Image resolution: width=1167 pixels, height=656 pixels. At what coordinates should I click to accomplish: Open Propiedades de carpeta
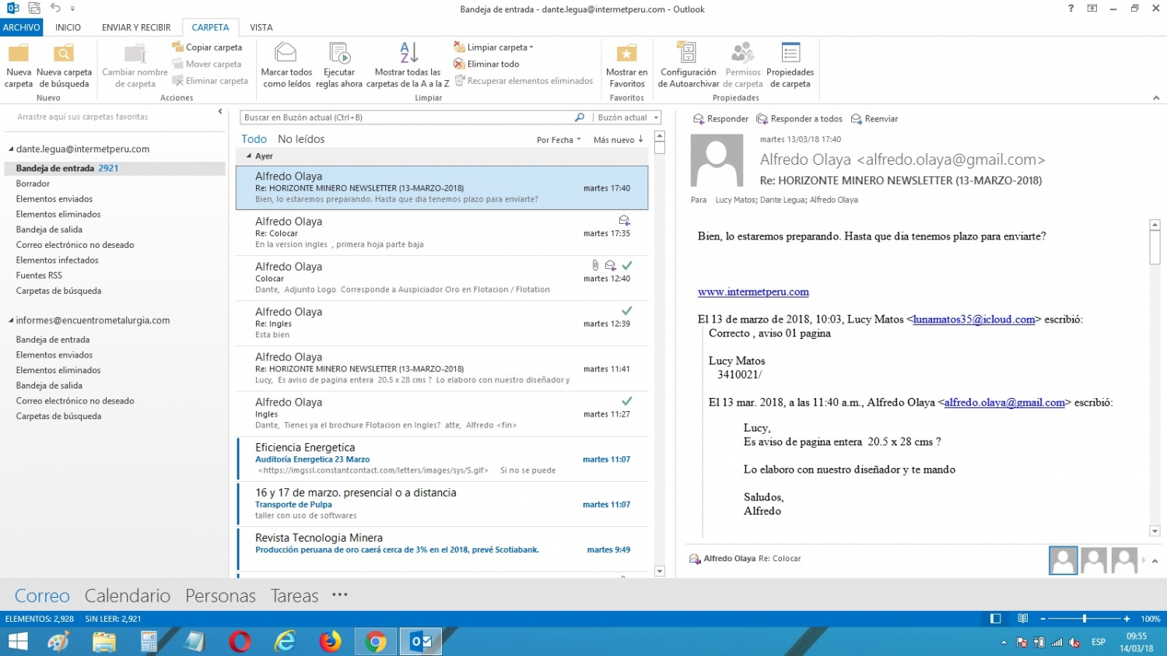point(790,66)
